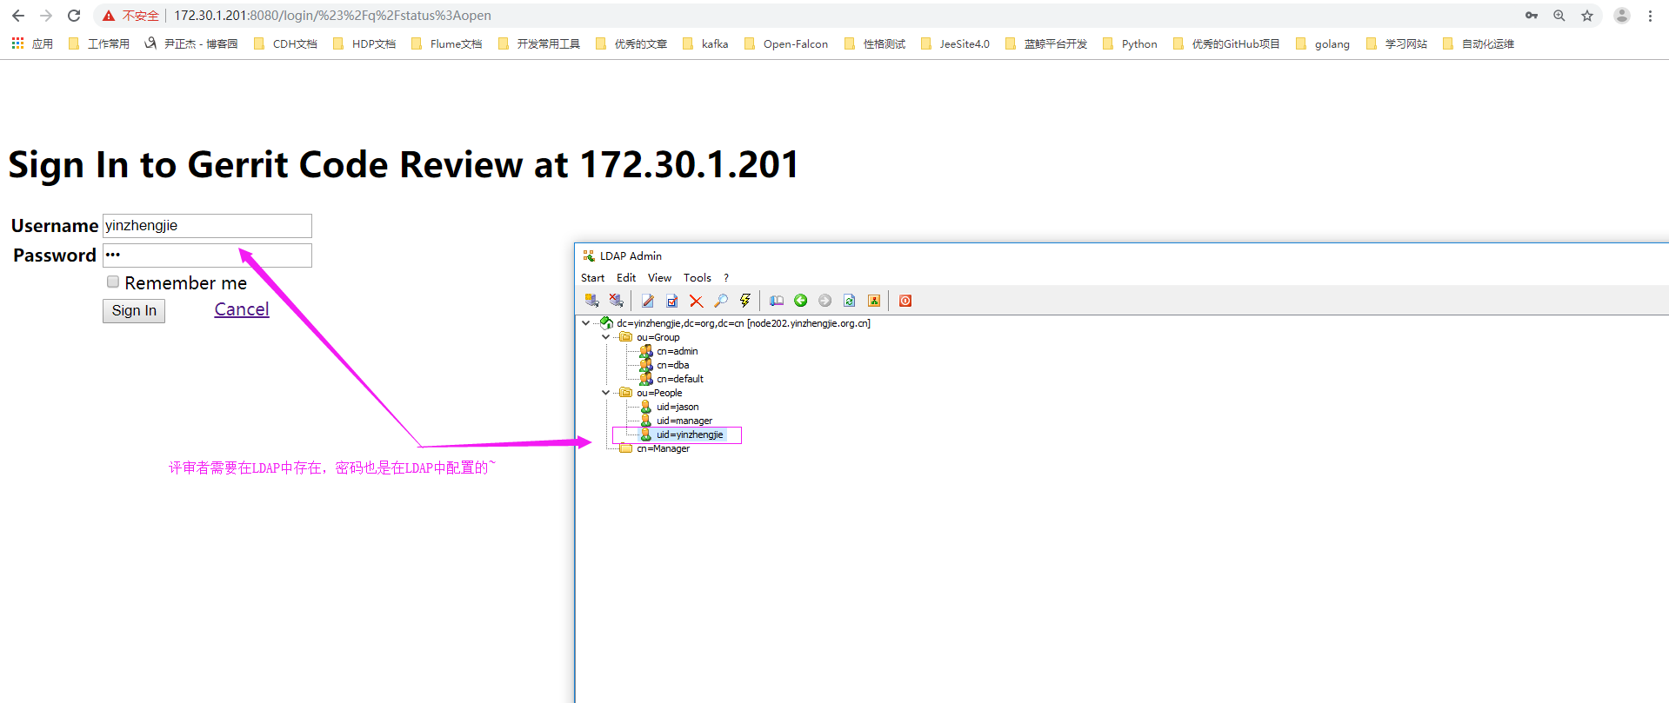Click the not secure warning triangle icon

[109, 16]
